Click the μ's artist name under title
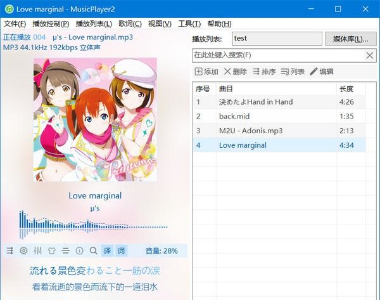This screenshot has height=300, width=380. pyautogui.click(x=95, y=208)
